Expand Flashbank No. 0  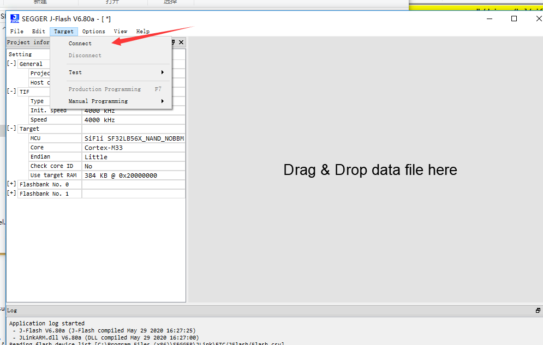pos(11,184)
